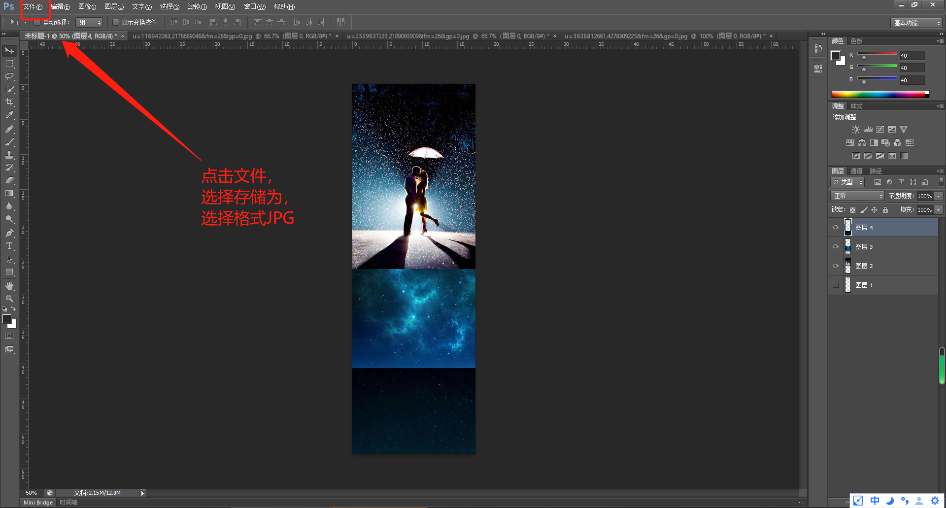Select the Eraser tool

[x=9, y=181]
